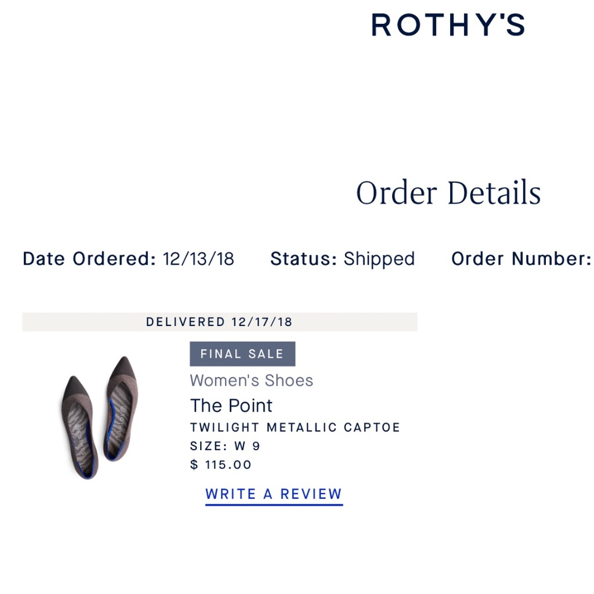Click the Size W 9 text
The height and width of the screenshot is (594, 594).
click(225, 446)
